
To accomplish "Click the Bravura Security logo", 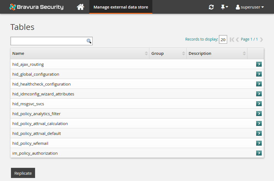I will pyautogui.click(x=36, y=7).
